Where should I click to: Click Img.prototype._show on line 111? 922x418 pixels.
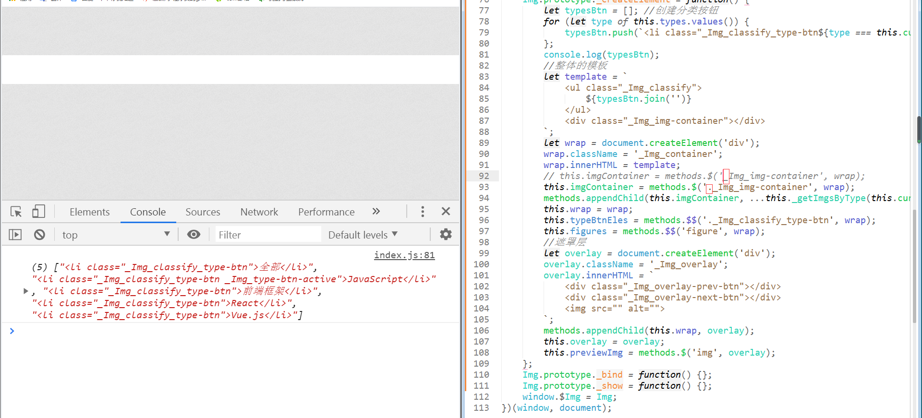pos(572,386)
